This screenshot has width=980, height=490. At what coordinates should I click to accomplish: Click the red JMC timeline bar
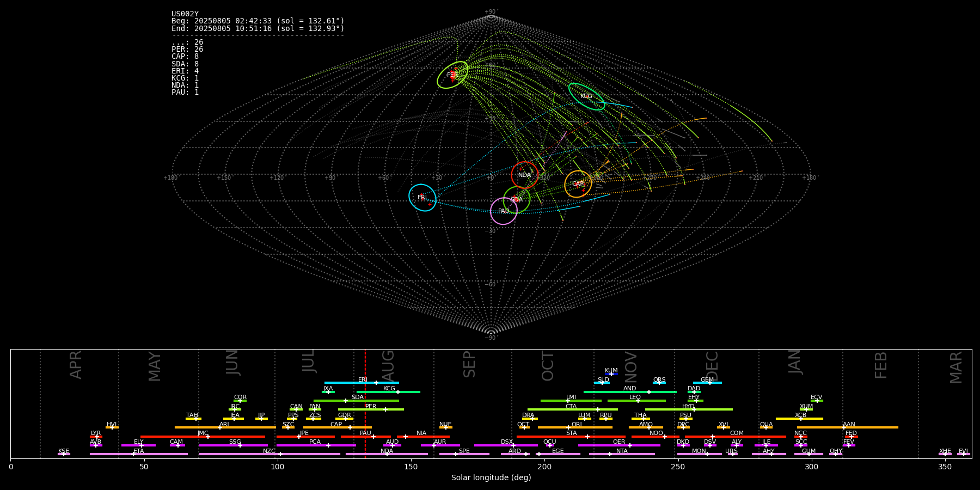click(x=203, y=437)
